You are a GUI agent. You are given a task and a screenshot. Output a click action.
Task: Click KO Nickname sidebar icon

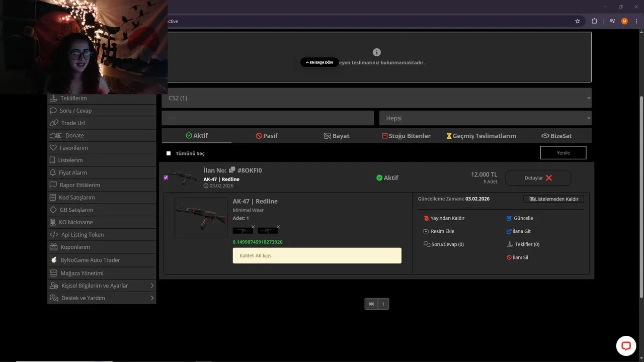pyautogui.click(x=53, y=222)
